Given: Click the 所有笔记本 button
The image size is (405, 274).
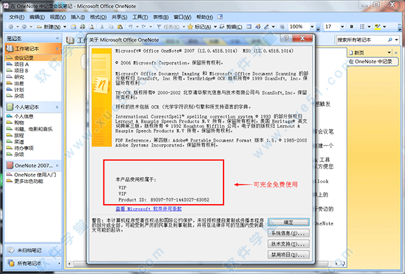Looking at the screenshot, I should [33, 263].
